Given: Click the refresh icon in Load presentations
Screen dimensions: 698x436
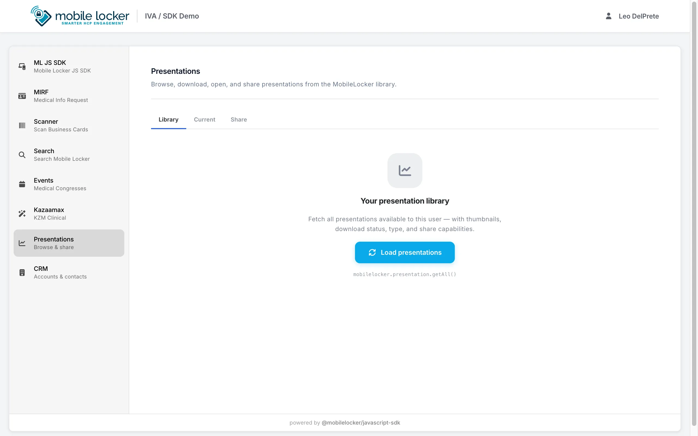Looking at the screenshot, I should coord(372,252).
